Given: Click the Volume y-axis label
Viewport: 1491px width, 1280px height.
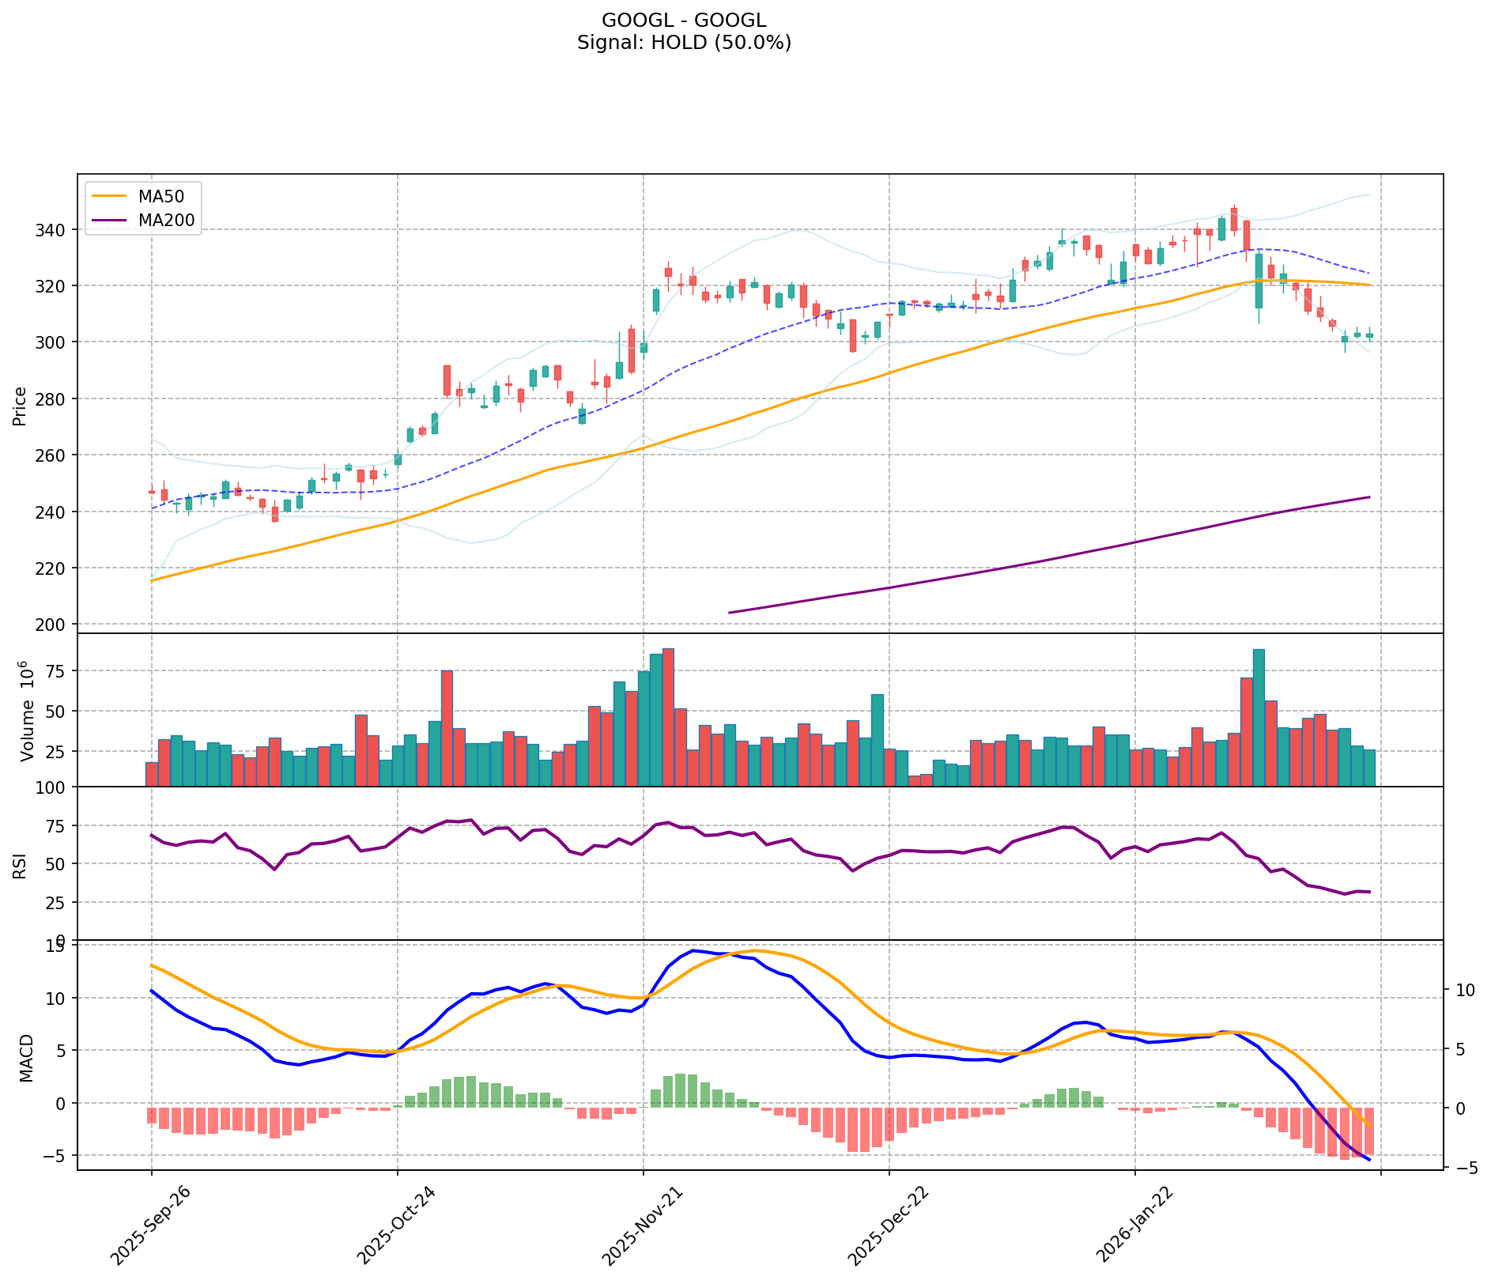Looking at the screenshot, I should [x=27, y=712].
